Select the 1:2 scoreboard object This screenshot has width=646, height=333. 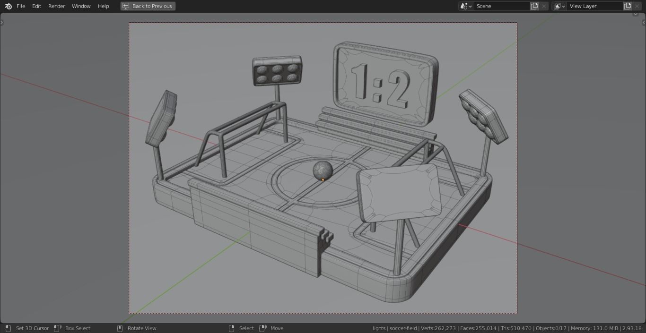coord(385,84)
